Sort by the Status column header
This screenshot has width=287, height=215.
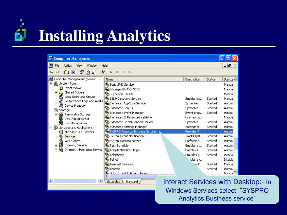tap(214, 79)
